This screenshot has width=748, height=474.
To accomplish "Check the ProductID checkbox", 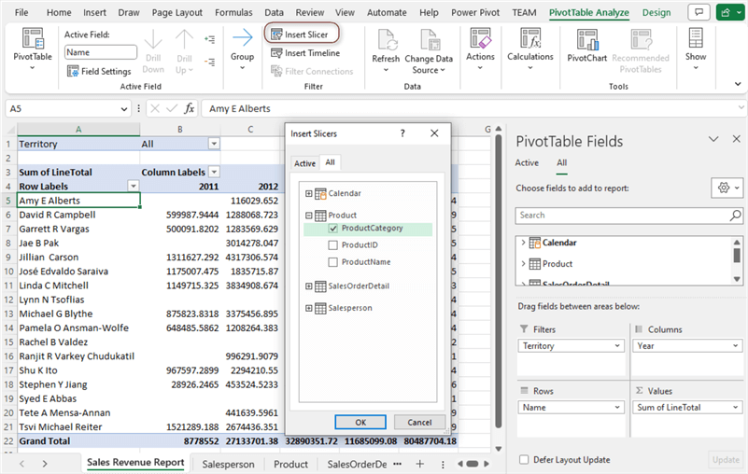I will (x=333, y=245).
